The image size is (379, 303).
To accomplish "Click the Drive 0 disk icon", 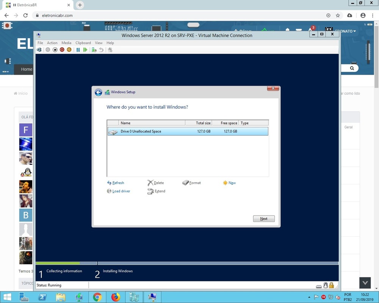I will (x=113, y=132).
